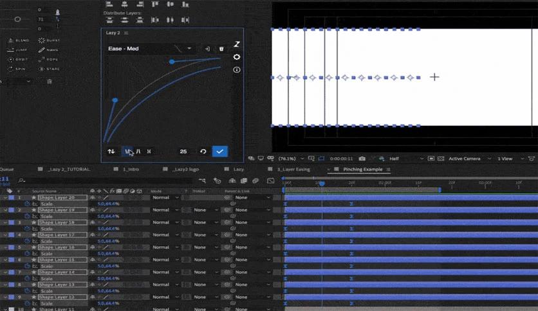The height and width of the screenshot is (311, 538).
Task: Open the magnification ratio (76.1%) dropdown
Action: (x=291, y=159)
